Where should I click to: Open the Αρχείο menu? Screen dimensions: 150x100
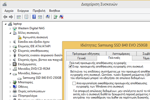point(9,11)
